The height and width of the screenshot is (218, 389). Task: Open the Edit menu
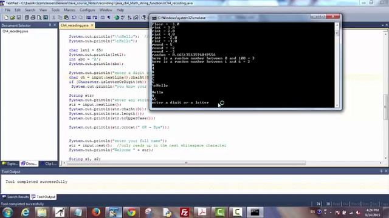coord(18,10)
